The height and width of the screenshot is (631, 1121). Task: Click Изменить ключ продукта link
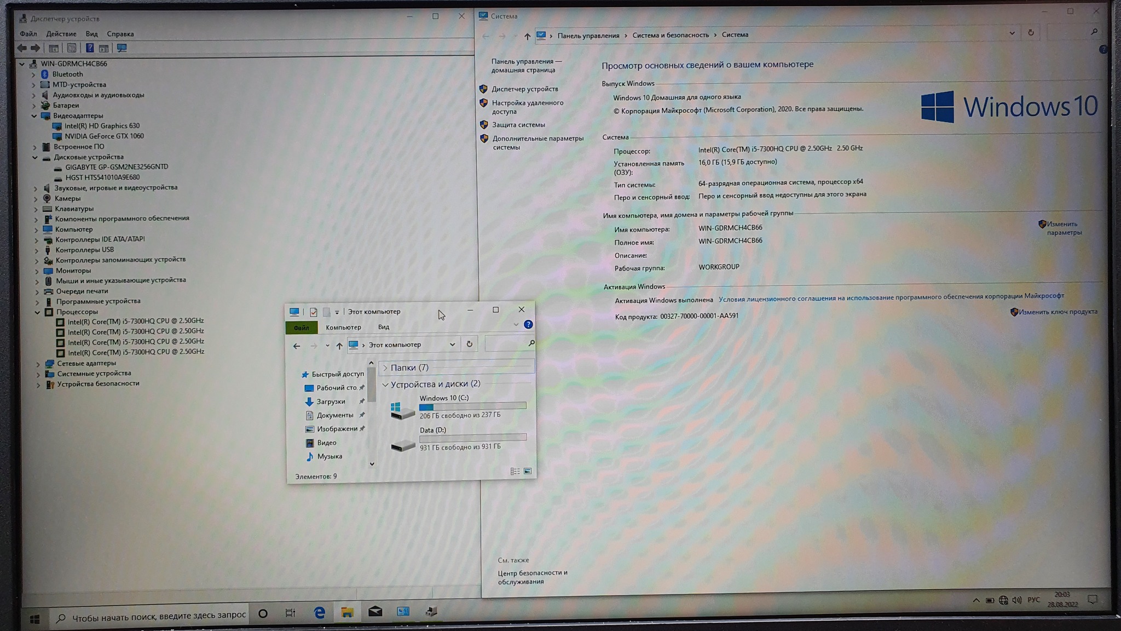click(x=1058, y=312)
